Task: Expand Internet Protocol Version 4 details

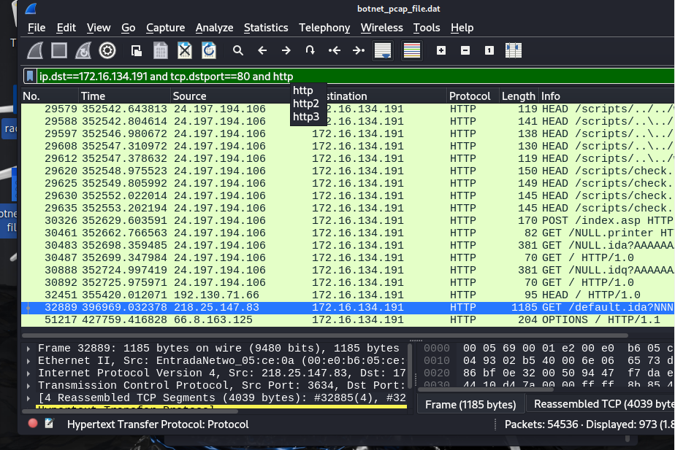Action: tap(28, 372)
